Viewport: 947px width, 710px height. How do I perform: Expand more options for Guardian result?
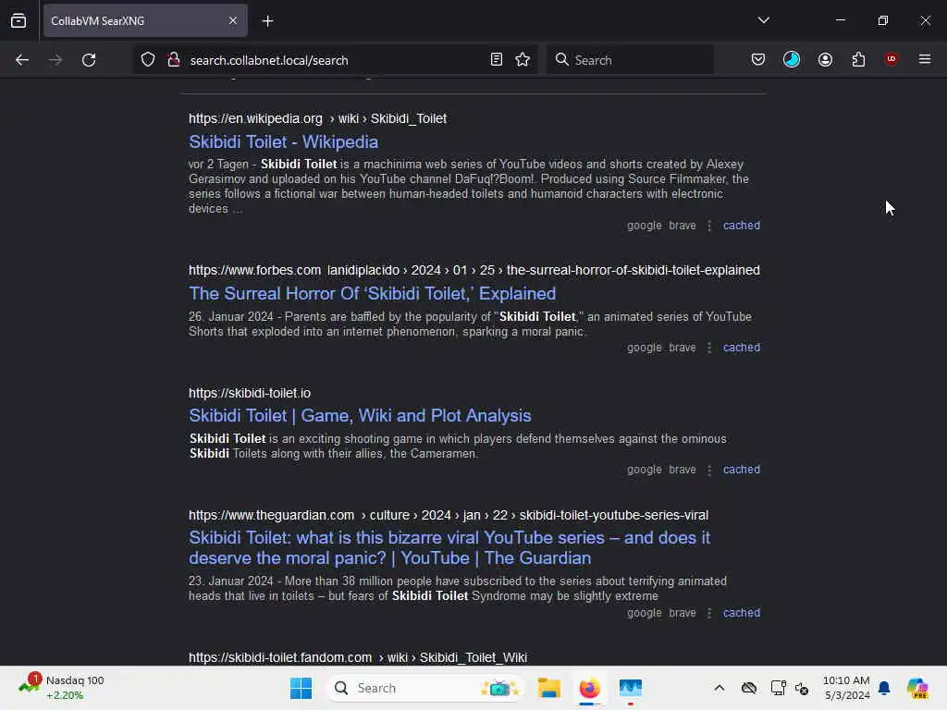click(709, 613)
